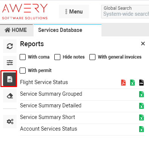This screenshot has height=143, width=149.
Task: Select the highlighted Reports sidebar icon
Action: 10,79
